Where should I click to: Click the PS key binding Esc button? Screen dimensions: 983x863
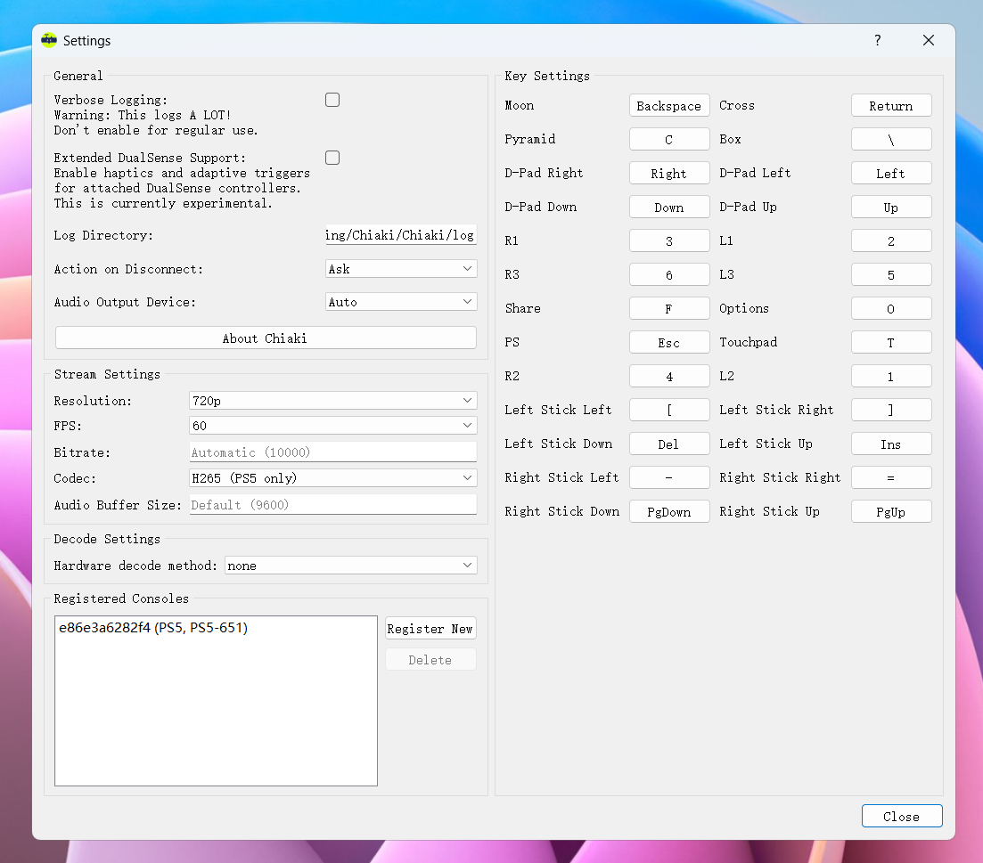[668, 343]
